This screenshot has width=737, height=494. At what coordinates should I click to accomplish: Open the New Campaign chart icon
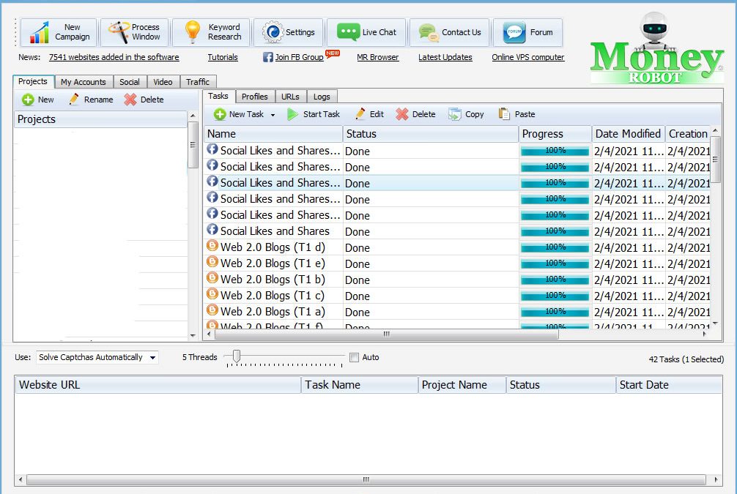click(x=40, y=33)
